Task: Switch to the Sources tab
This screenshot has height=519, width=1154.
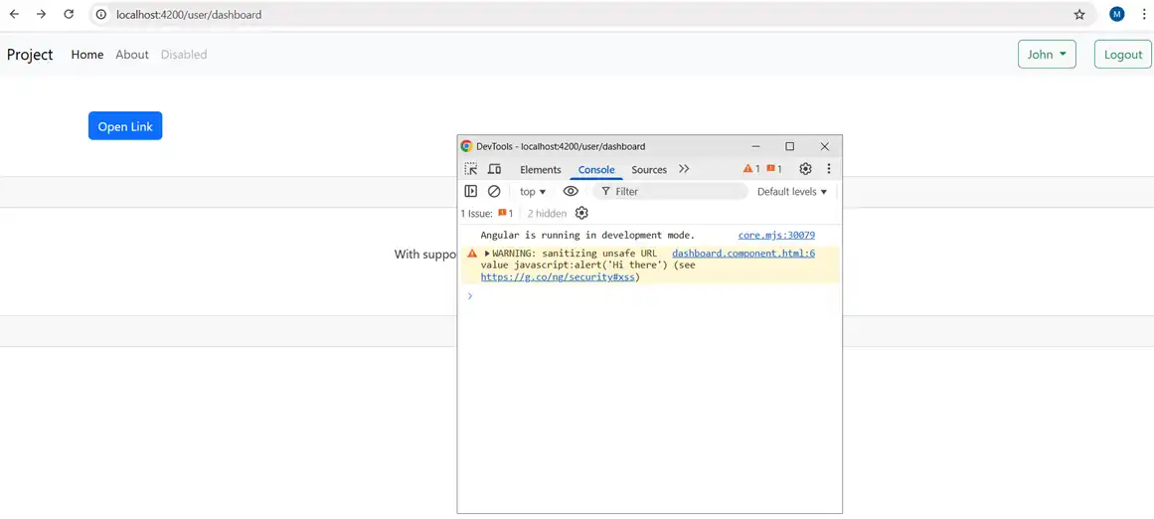Action: click(649, 170)
